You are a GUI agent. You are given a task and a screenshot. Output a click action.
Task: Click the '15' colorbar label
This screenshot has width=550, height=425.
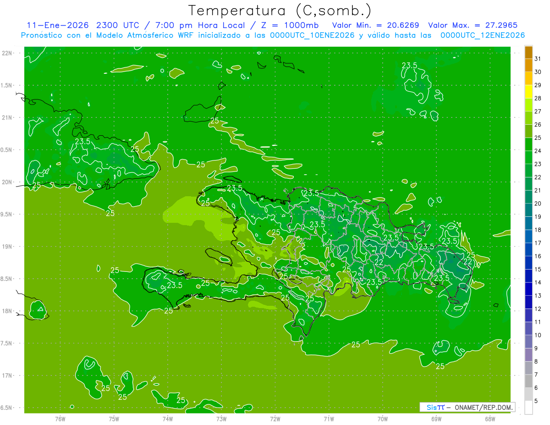[x=538, y=270]
